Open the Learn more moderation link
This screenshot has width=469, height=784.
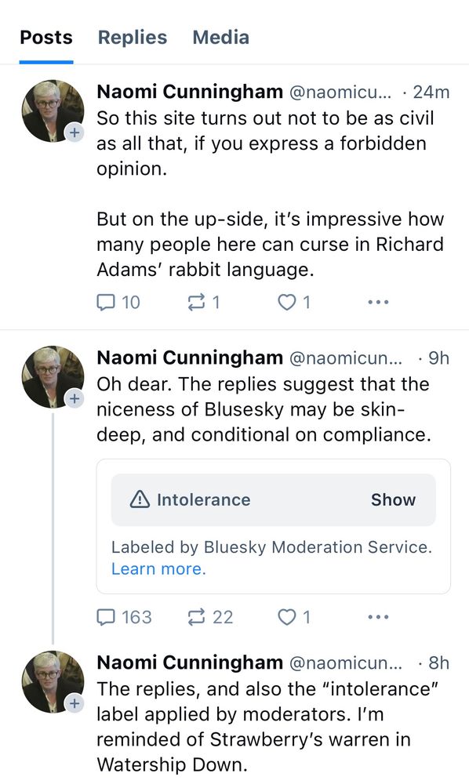pos(158,569)
